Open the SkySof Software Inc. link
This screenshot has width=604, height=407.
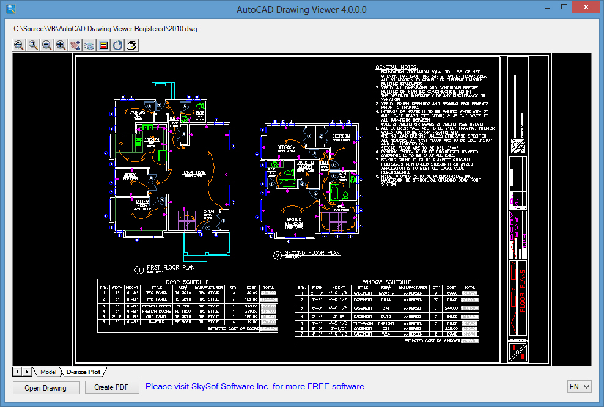[254, 387]
